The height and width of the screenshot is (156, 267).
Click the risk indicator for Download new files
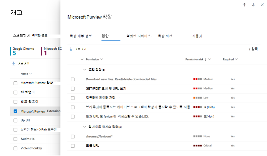[198, 79]
